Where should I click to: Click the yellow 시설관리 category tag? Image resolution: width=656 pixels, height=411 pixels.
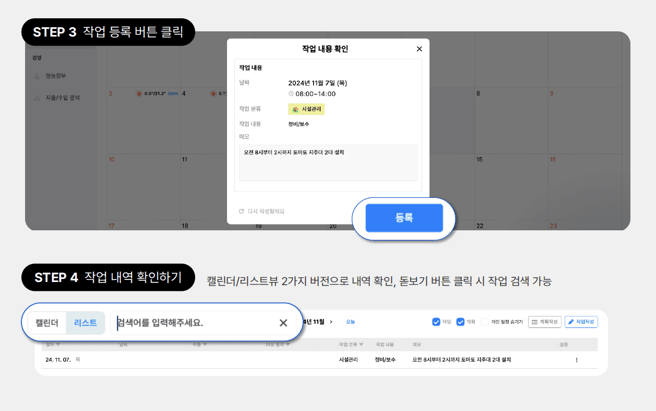coord(305,109)
